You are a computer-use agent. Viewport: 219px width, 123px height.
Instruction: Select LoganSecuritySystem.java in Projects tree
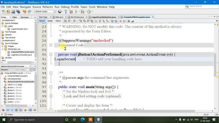tap(21, 55)
